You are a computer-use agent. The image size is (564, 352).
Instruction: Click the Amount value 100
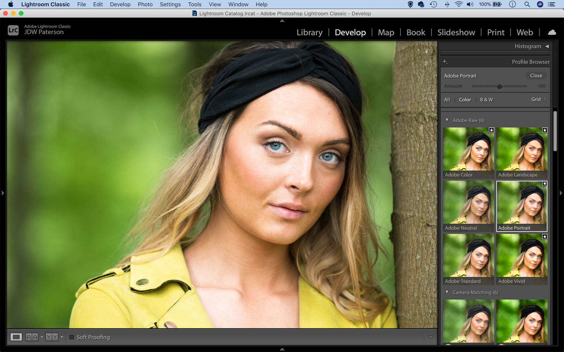click(x=541, y=86)
